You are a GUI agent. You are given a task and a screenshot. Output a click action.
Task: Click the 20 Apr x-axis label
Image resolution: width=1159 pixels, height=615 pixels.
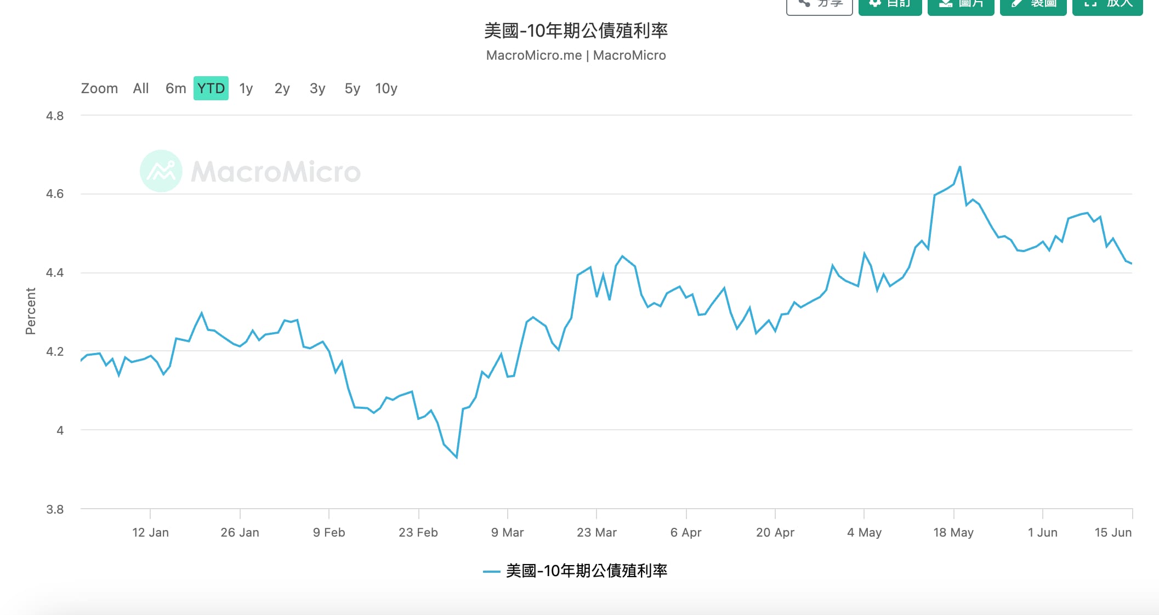(x=775, y=532)
